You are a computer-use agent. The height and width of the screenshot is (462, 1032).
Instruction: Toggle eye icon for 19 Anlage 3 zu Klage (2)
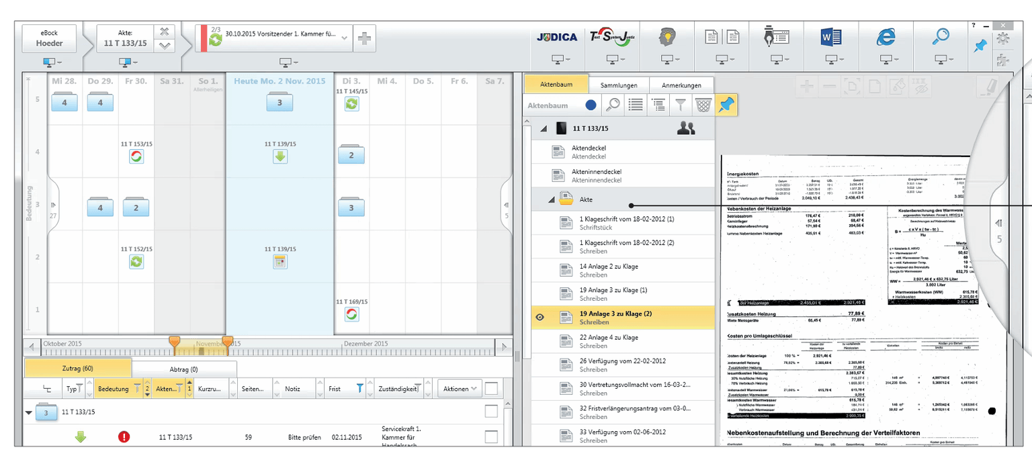540,318
